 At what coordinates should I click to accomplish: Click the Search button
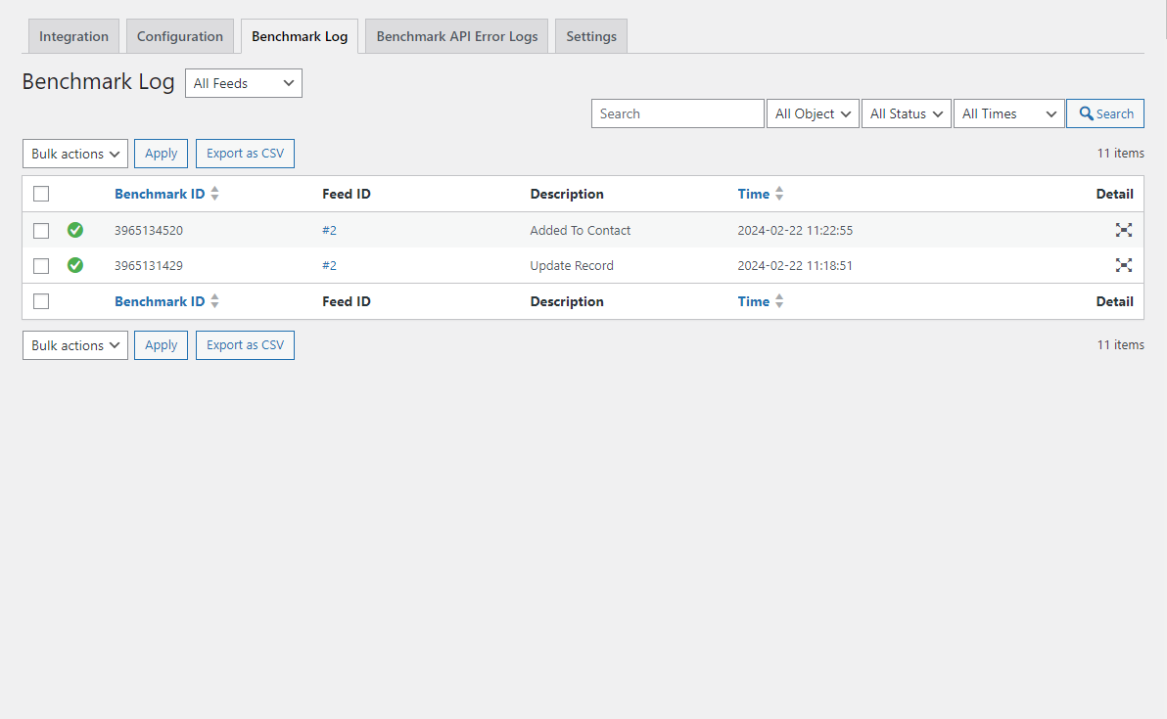(x=1105, y=113)
